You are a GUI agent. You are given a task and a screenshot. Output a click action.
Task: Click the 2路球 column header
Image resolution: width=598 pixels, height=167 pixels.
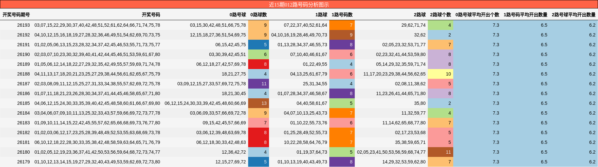point(420,15)
